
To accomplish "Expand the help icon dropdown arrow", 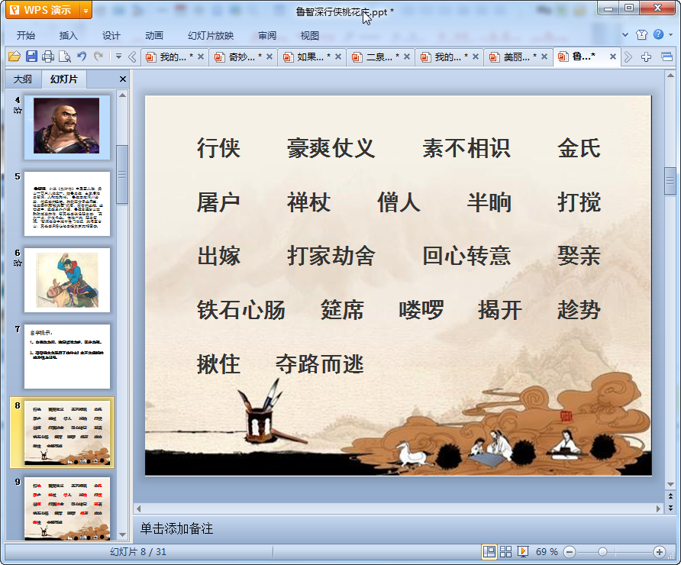I will tap(670, 35).
